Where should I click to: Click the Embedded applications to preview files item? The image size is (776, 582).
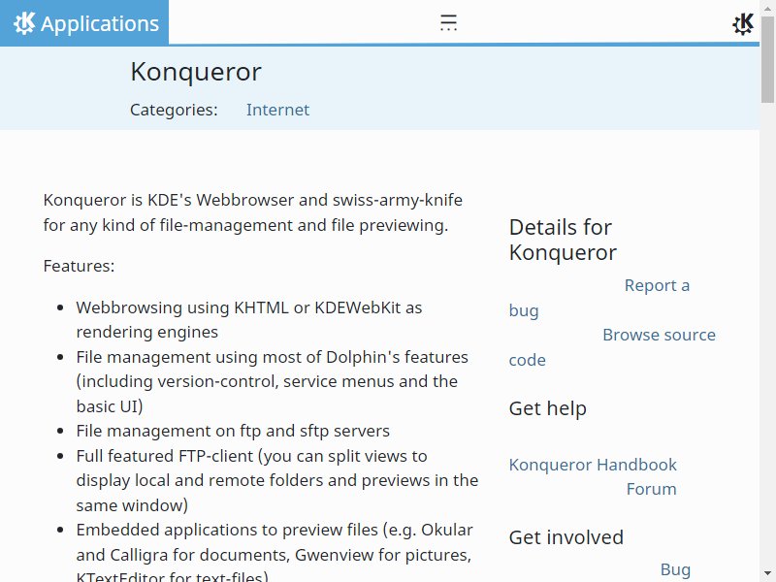(275, 554)
